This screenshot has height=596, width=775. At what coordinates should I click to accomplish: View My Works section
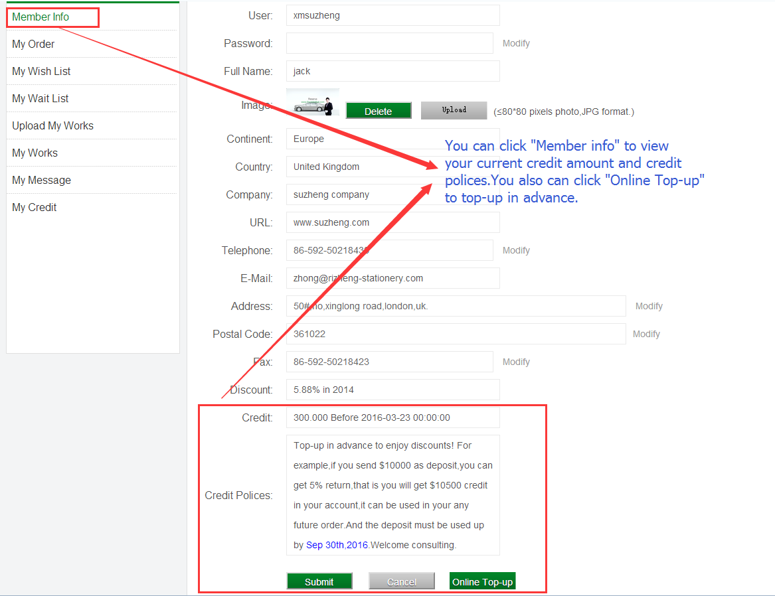coord(35,153)
